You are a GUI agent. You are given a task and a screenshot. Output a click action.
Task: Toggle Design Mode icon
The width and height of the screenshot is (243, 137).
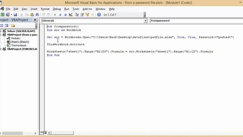pyautogui.click(x=71, y=14)
